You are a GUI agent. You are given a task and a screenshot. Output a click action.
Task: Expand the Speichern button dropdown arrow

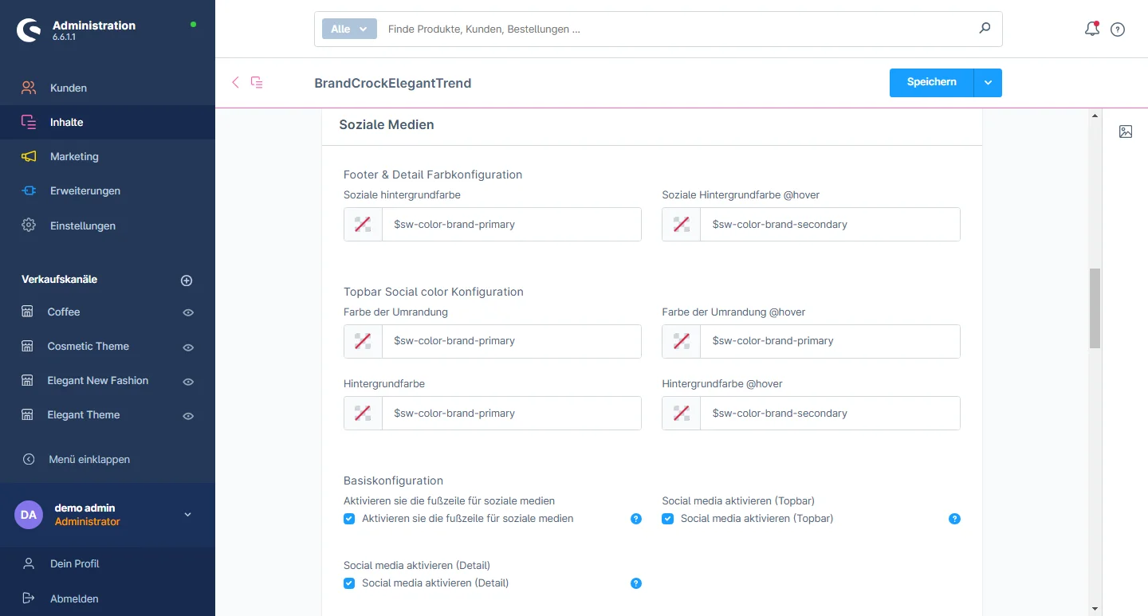click(988, 83)
